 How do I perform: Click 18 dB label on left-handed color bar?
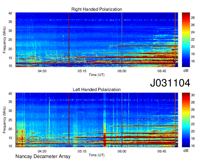pyautogui.click(x=193, y=139)
